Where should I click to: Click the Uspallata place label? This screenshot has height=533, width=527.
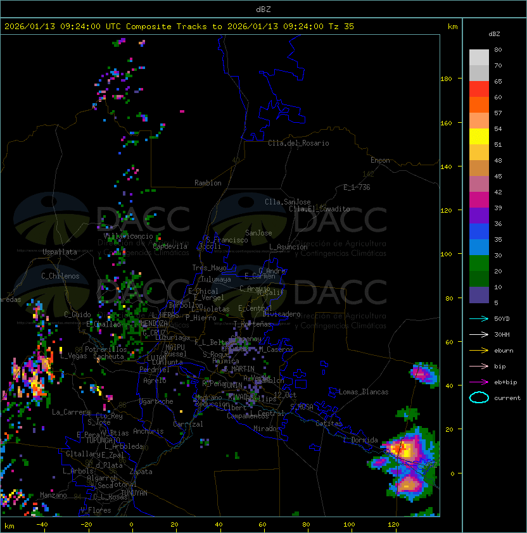pos(60,252)
